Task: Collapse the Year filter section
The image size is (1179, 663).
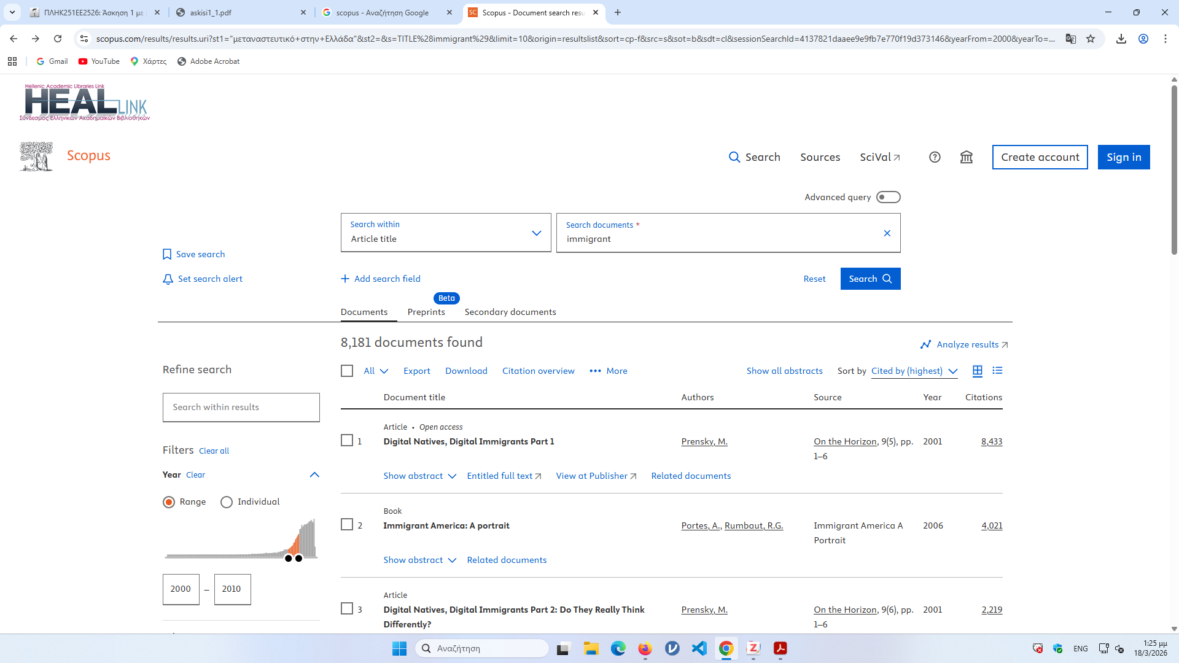Action: [x=314, y=475]
